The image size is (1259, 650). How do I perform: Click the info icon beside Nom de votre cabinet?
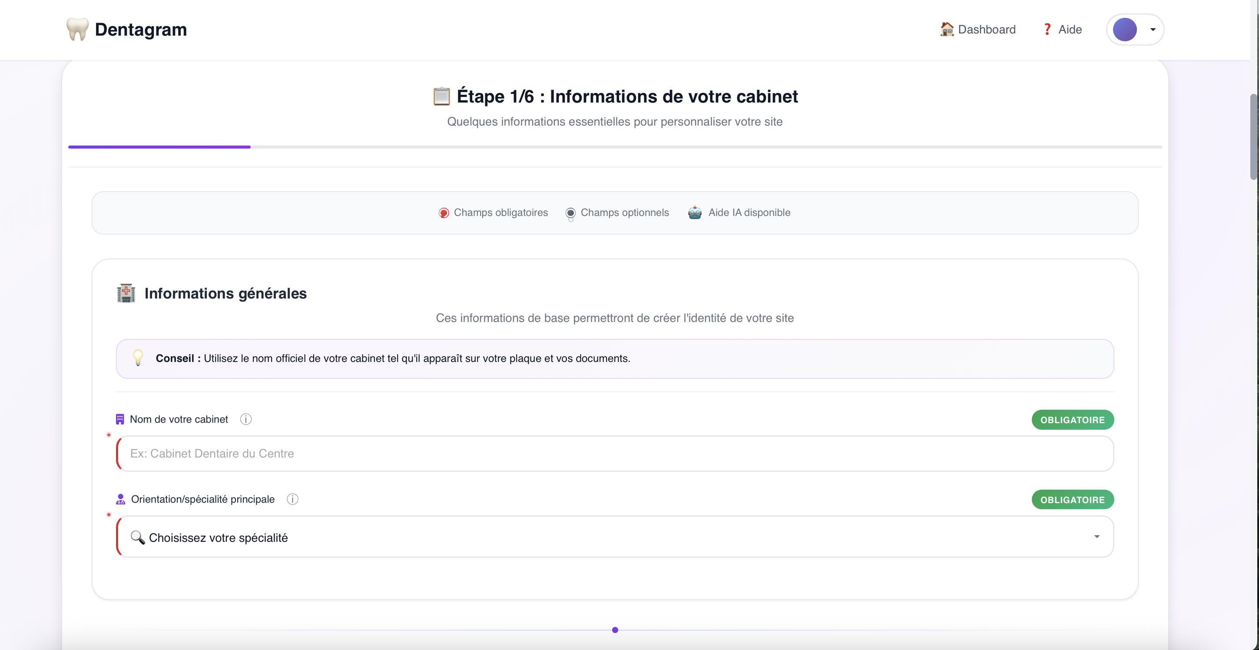pos(245,419)
